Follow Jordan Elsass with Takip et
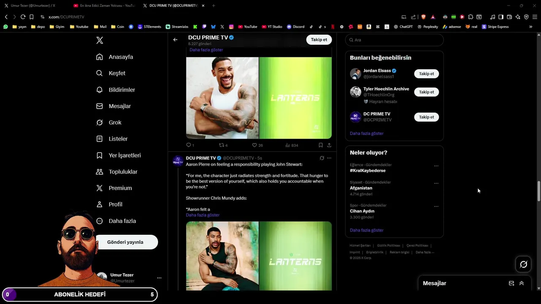Screen dimensions: 541x304 [426, 74]
